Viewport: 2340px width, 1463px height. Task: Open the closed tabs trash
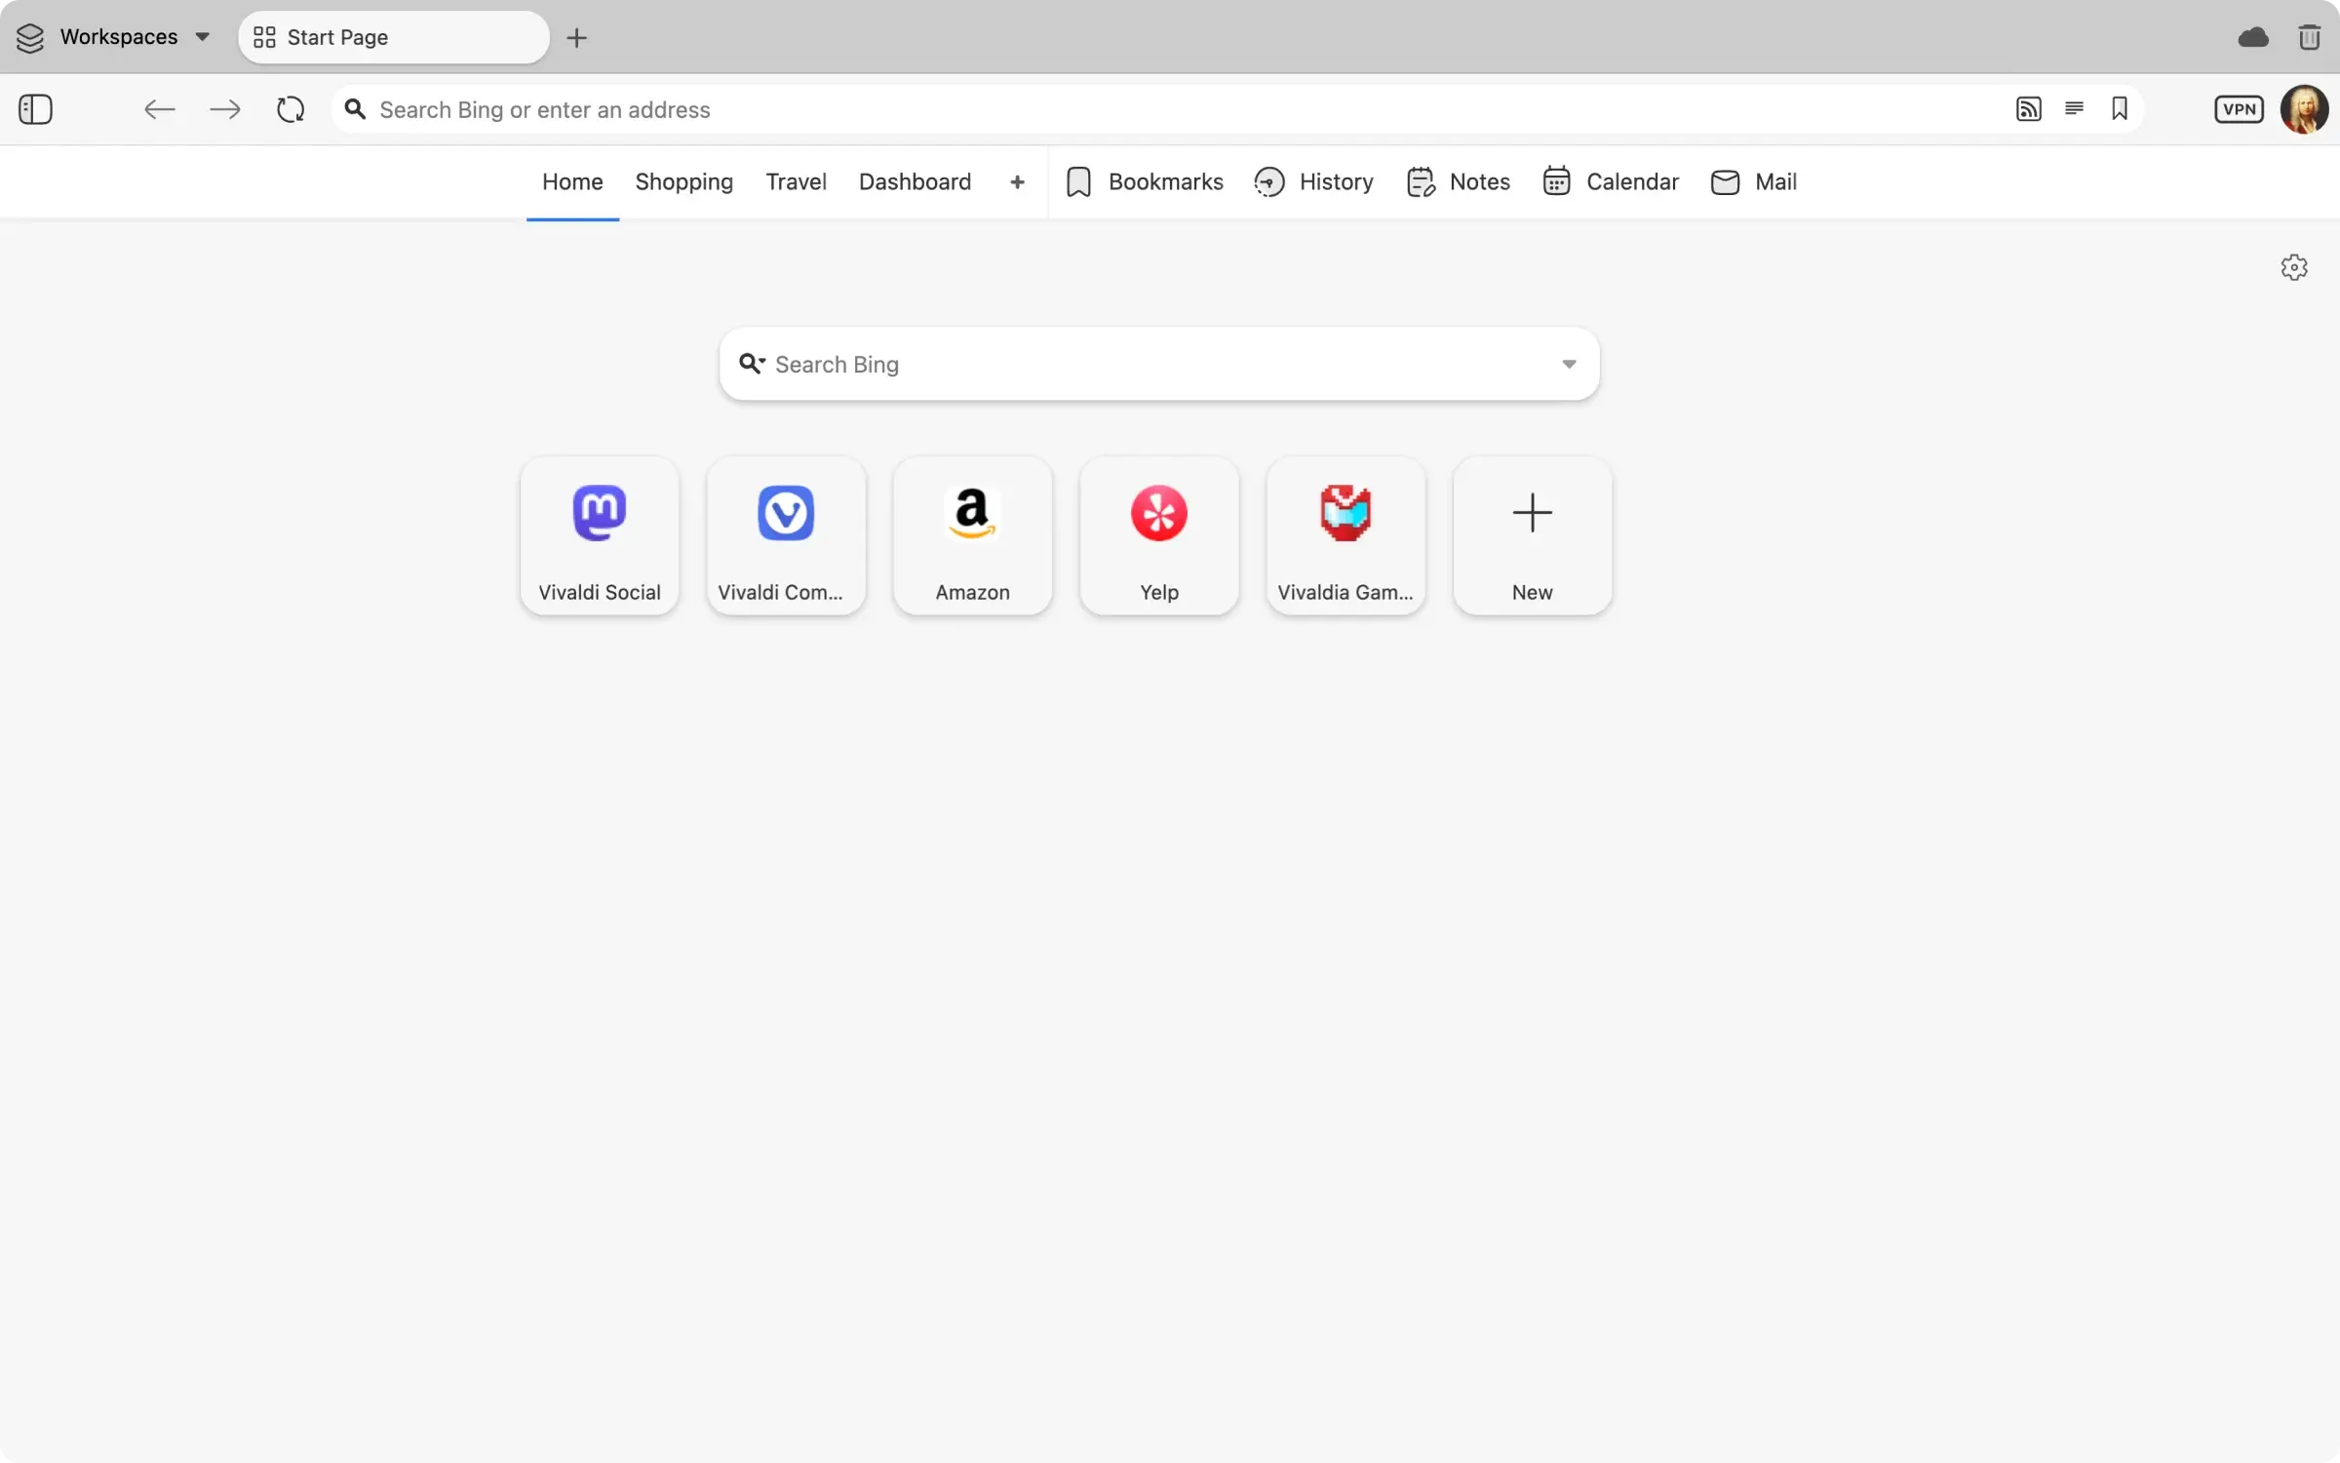[x=2309, y=37]
